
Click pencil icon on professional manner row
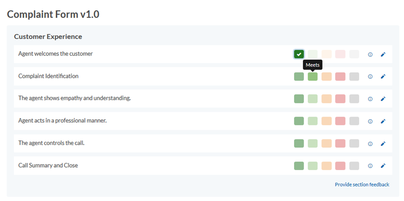(x=383, y=121)
